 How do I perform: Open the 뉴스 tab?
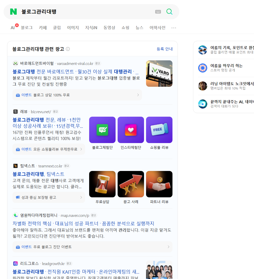pyautogui.click(x=139, y=28)
